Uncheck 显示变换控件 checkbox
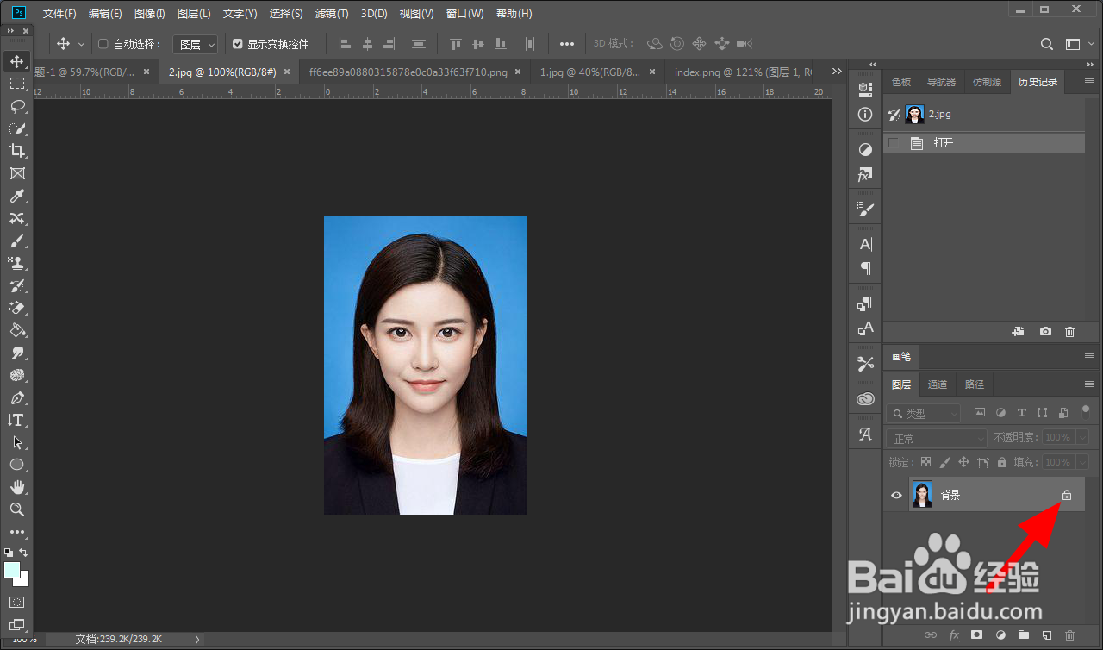 click(238, 44)
